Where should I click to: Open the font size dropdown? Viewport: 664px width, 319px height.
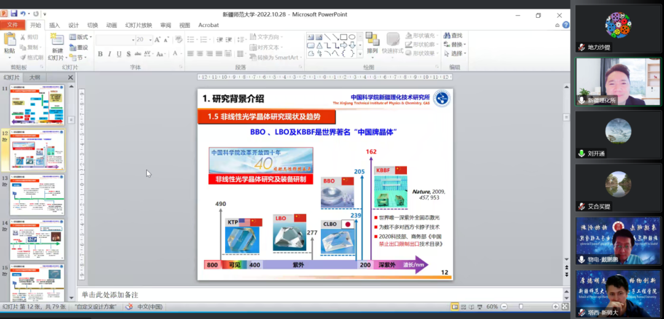click(149, 39)
